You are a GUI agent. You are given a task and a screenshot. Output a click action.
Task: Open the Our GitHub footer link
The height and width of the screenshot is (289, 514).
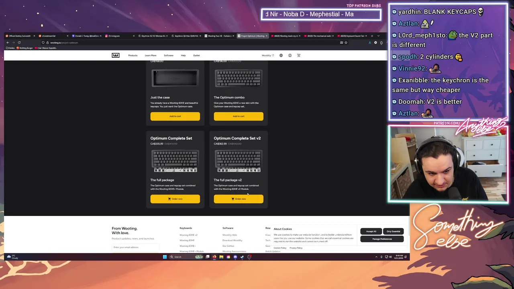228,246
